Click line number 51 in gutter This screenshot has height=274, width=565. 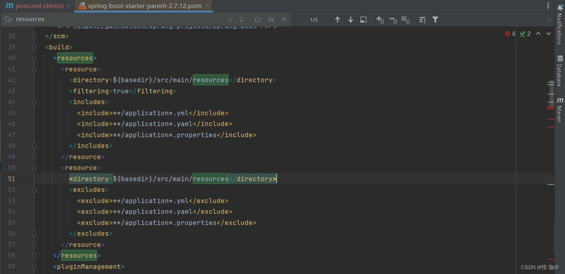coord(11,179)
